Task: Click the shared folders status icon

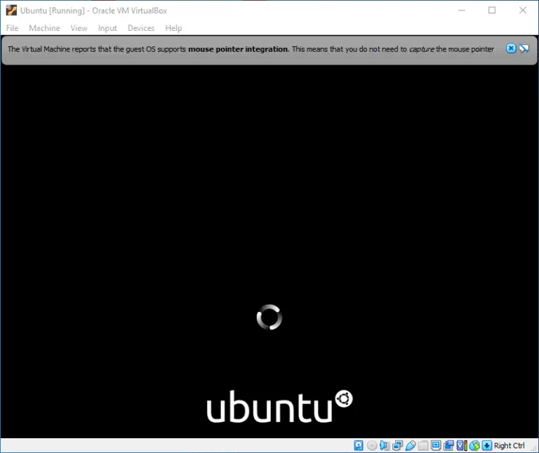Action: click(x=423, y=445)
